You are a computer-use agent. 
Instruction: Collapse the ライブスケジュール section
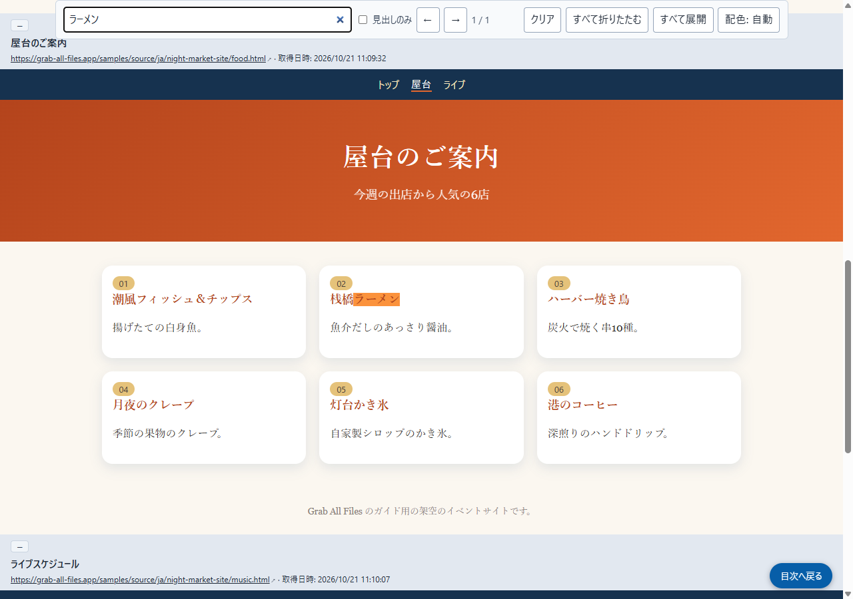point(19,546)
